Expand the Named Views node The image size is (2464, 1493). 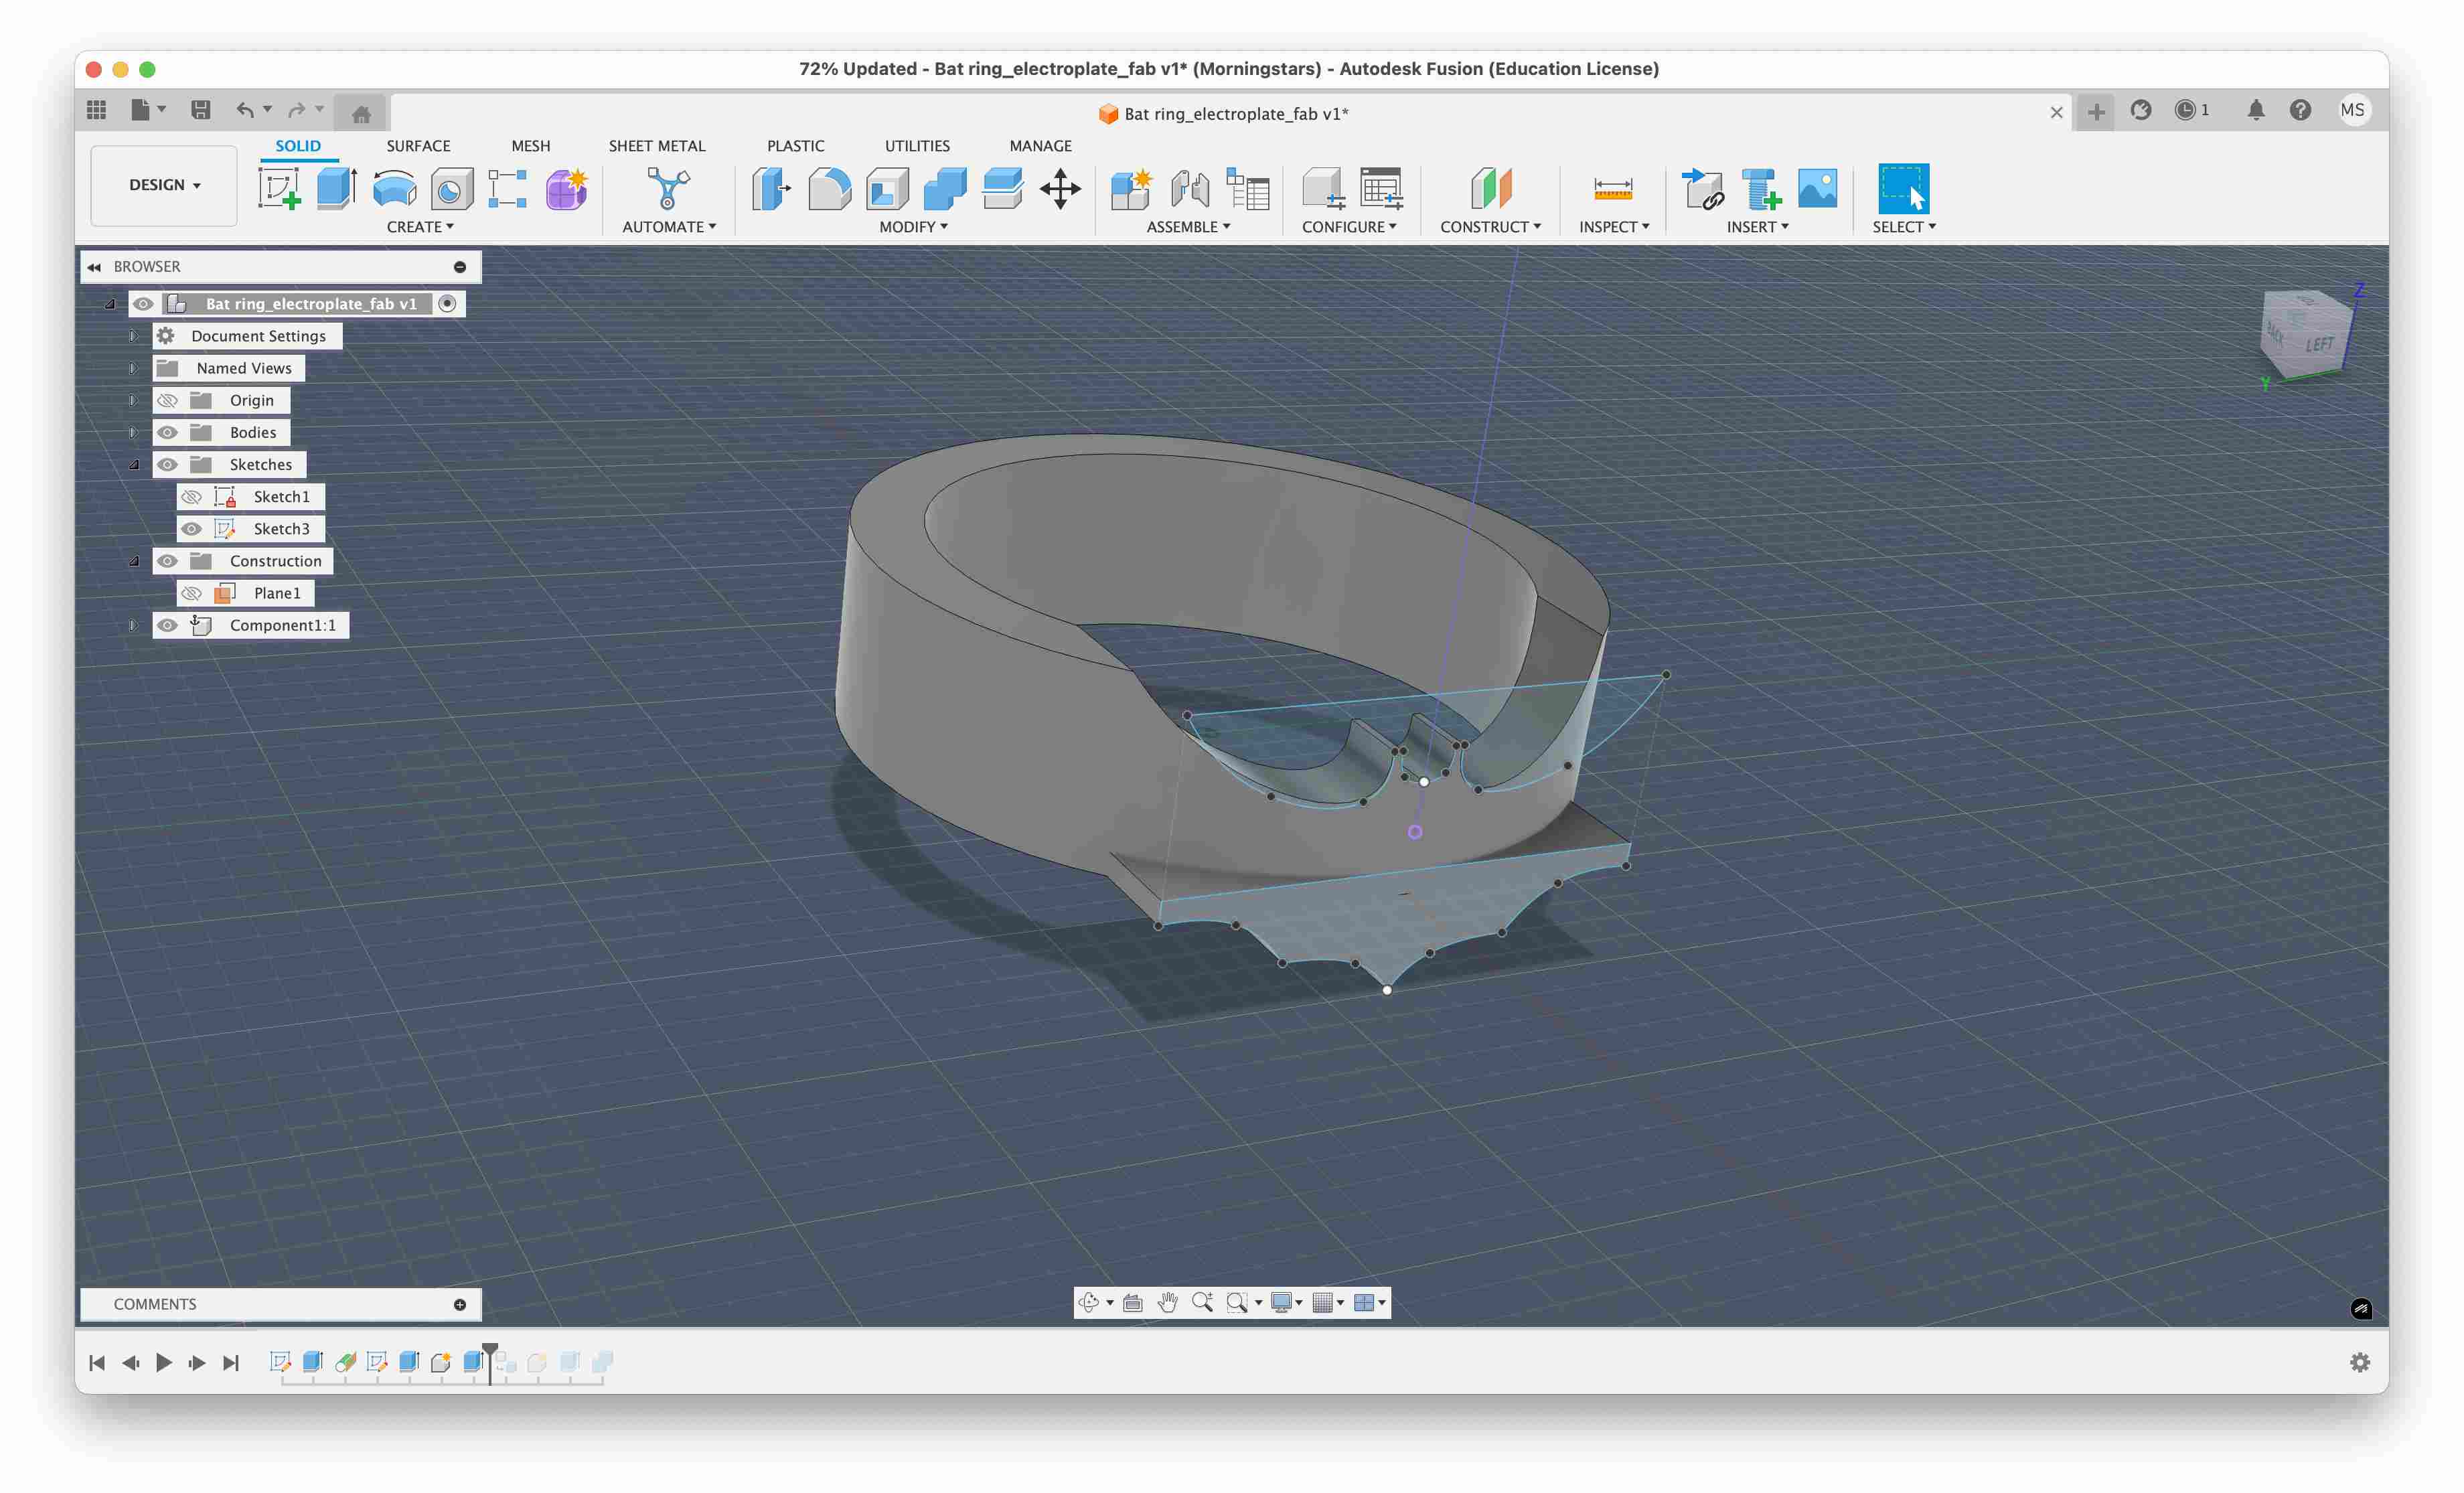(x=132, y=368)
